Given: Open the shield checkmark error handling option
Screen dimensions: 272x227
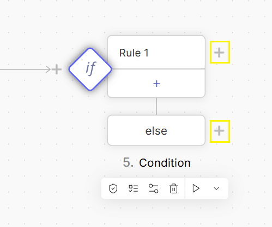Looking at the screenshot, I should [113, 188].
